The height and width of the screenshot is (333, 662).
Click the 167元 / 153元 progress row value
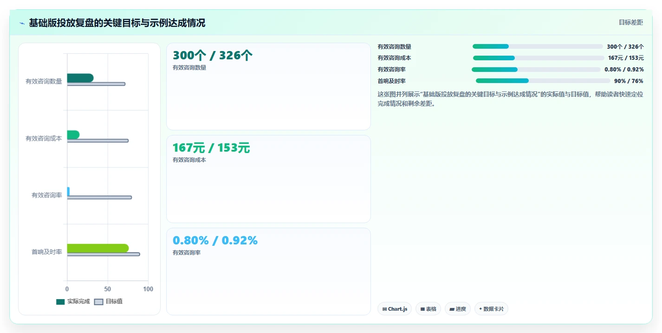626,58
